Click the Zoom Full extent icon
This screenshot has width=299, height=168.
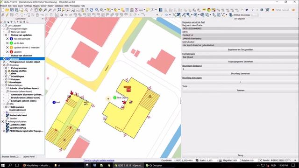pos(59,10)
